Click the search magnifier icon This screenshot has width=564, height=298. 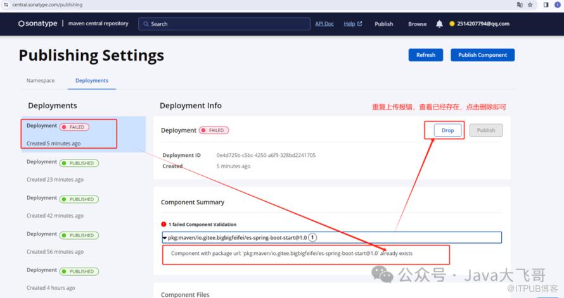[146, 23]
